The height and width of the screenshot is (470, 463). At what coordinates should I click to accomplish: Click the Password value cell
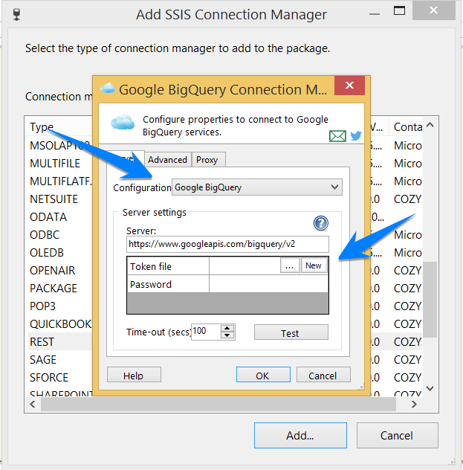tap(268, 284)
